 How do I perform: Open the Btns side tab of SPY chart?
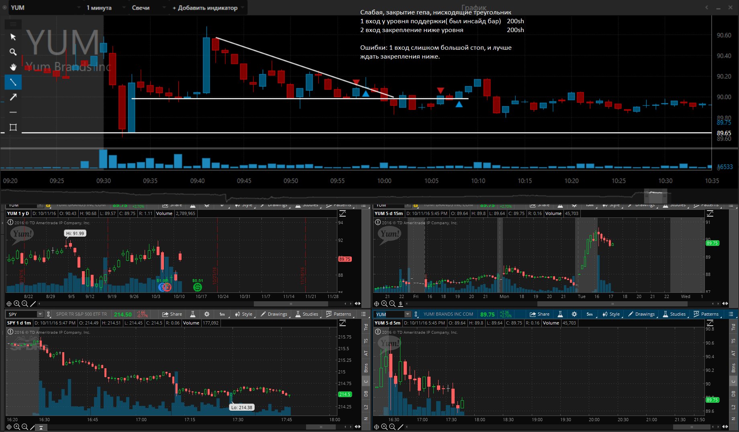(366, 368)
